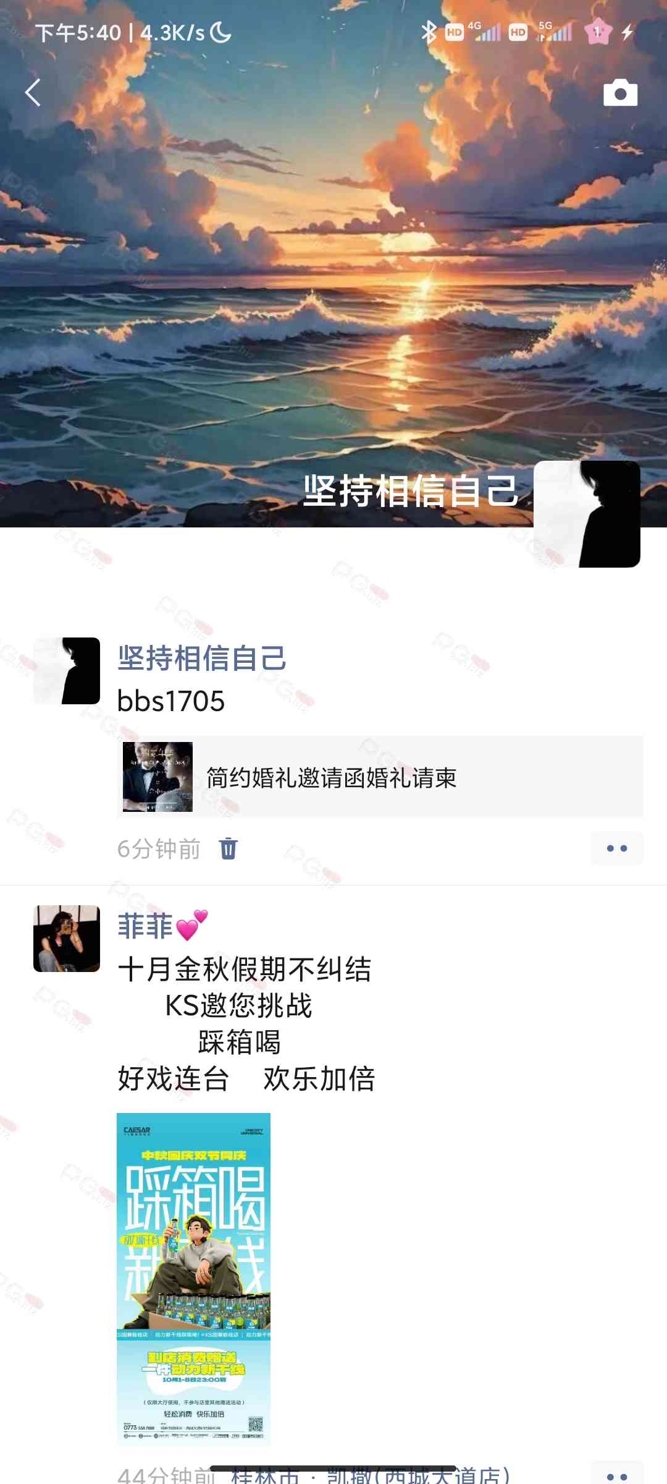Image resolution: width=667 pixels, height=1484 pixels.
Task: Open the 简约婚礼邀请函婚礼请柬 shared link card
Action: (380, 777)
